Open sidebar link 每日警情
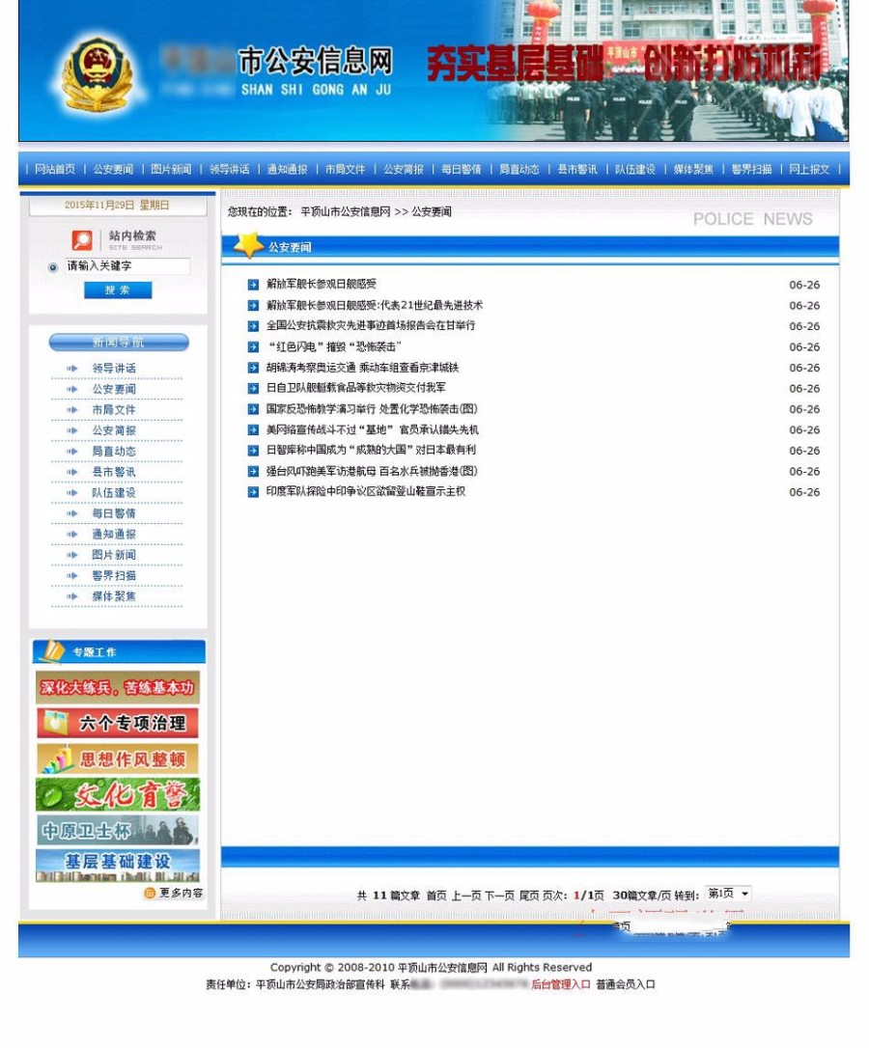 114,513
